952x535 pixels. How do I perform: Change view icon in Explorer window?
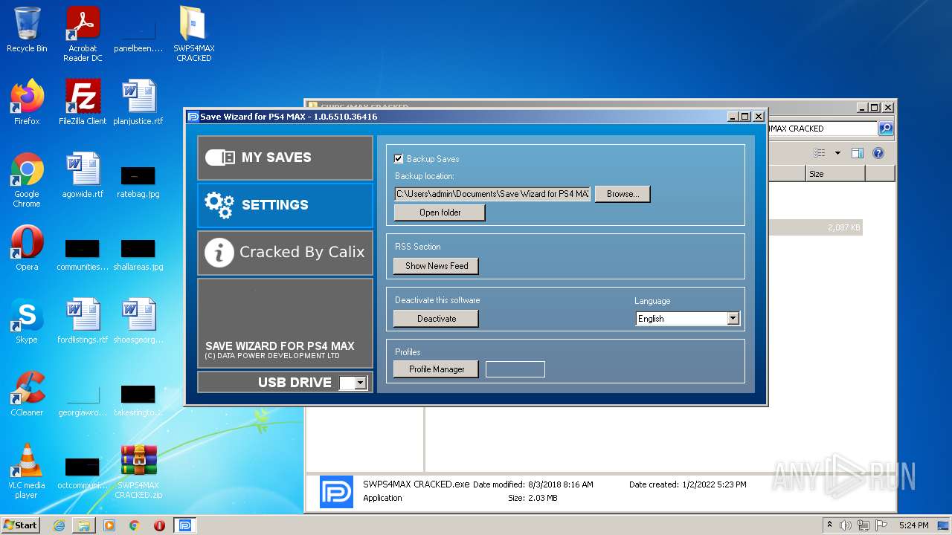820,153
